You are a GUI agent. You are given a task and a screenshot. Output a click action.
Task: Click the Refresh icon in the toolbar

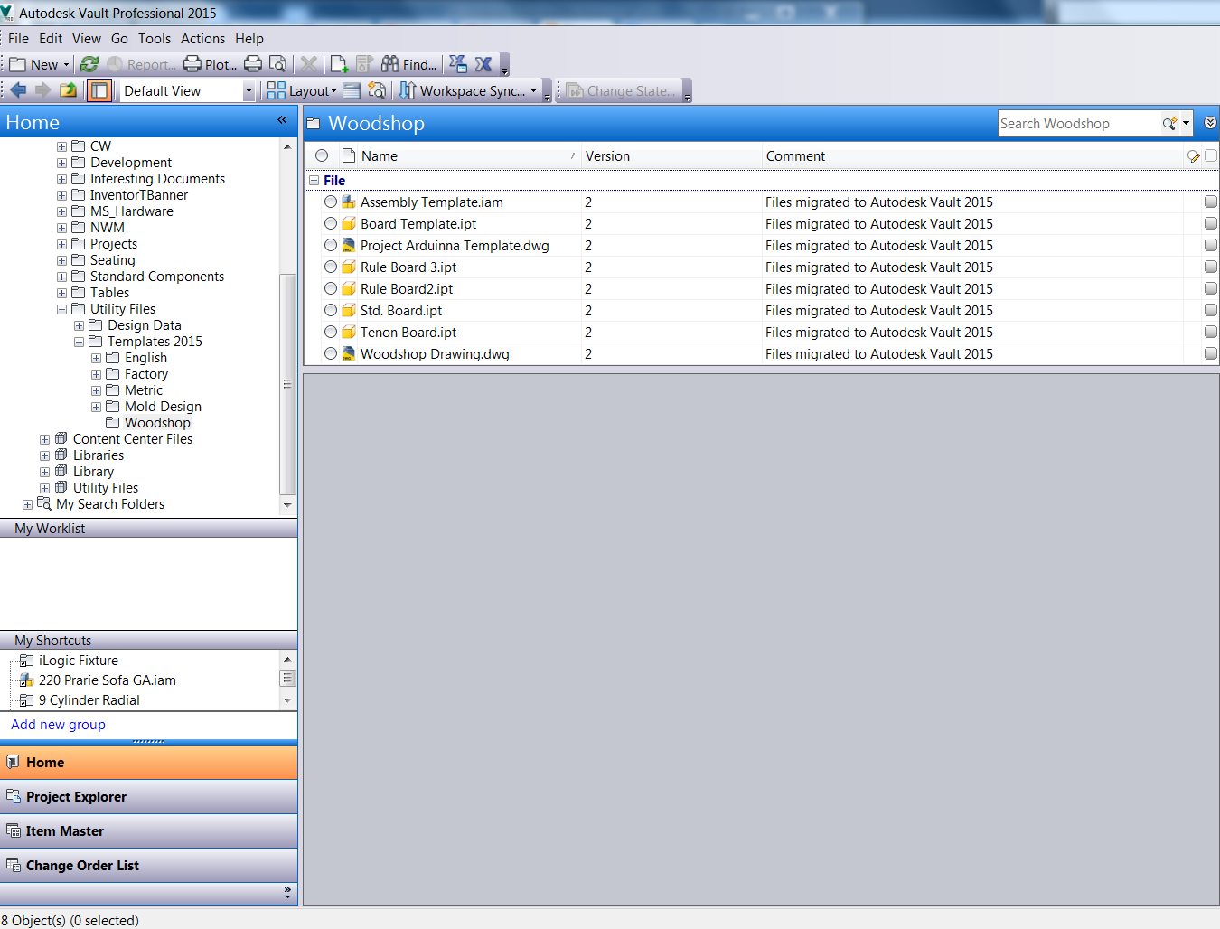point(89,64)
